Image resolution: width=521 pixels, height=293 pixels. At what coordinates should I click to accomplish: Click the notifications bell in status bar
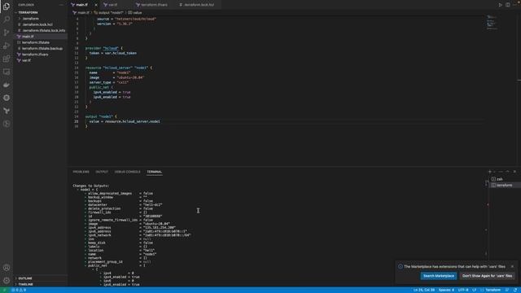[x=515, y=290]
